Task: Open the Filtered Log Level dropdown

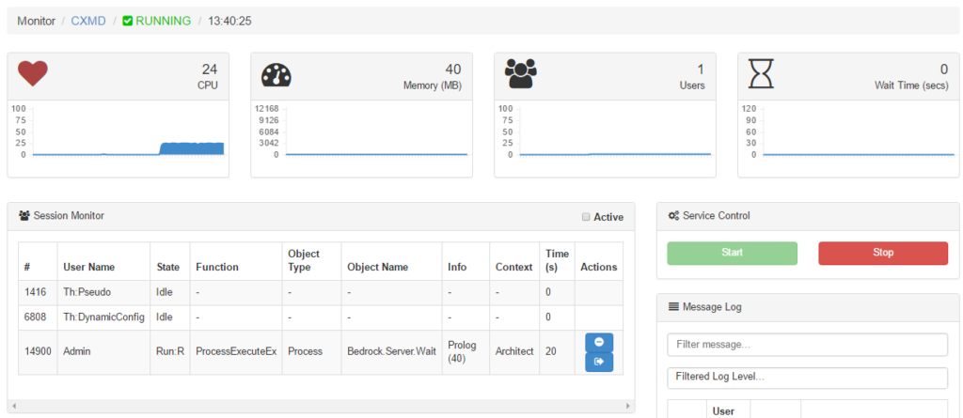Action: [807, 378]
